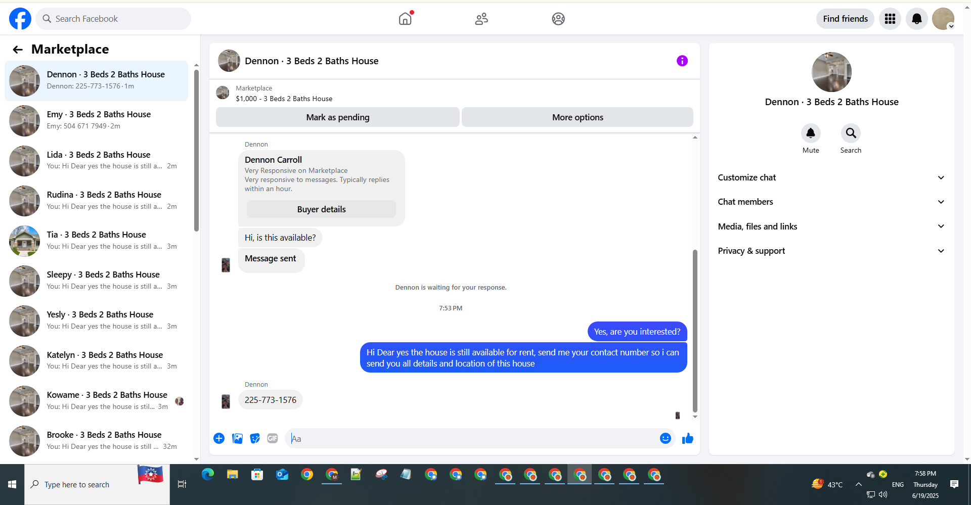Go back using the Marketplace arrow
The width and height of the screenshot is (971, 505).
(18, 50)
